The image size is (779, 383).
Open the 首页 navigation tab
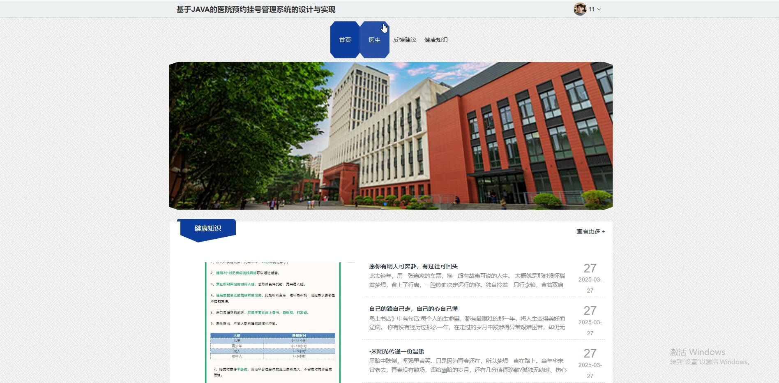point(345,40)
